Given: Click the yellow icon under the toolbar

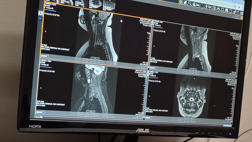Looking at the screenshot, I should 242,18.
